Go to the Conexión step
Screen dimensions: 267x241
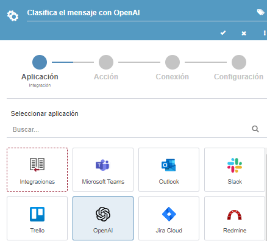[x=173, y=62]
